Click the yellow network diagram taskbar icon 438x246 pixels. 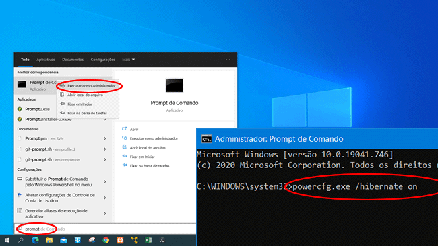pyautogui.click(x=134, y=240)
